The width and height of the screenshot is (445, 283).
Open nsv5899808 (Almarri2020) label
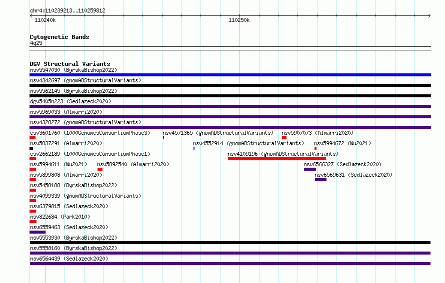(66, 175)
